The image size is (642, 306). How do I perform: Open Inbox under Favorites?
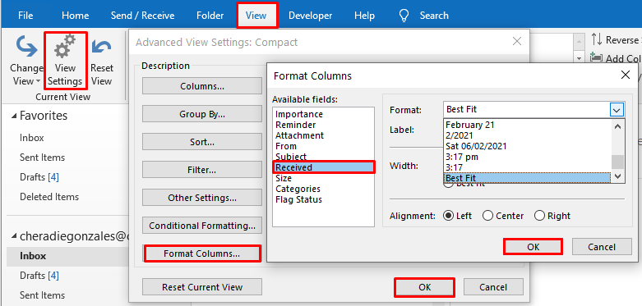(31, 138)
